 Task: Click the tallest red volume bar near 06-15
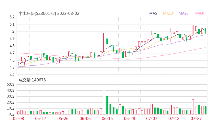click(x=104, y=101)
